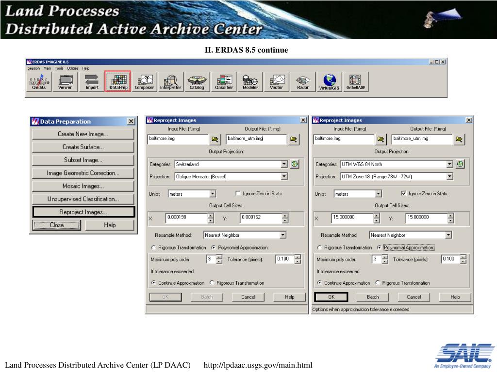The width and height of the screenshot is (497, 372).
Task: Open the Help menu in ERDAS menu bar
Action: pyautogui.click(x=86, y=68)
